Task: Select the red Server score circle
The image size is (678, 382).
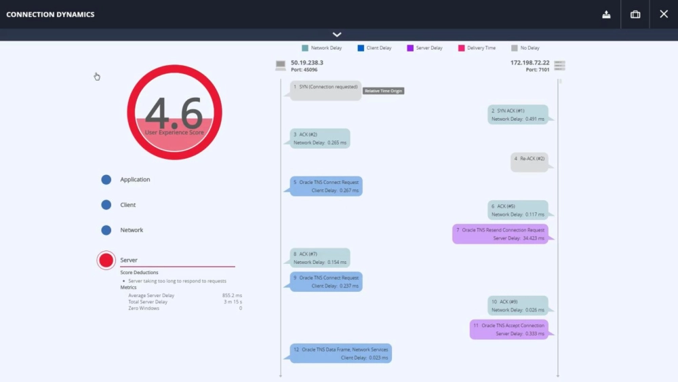Action: coord(106,260)
